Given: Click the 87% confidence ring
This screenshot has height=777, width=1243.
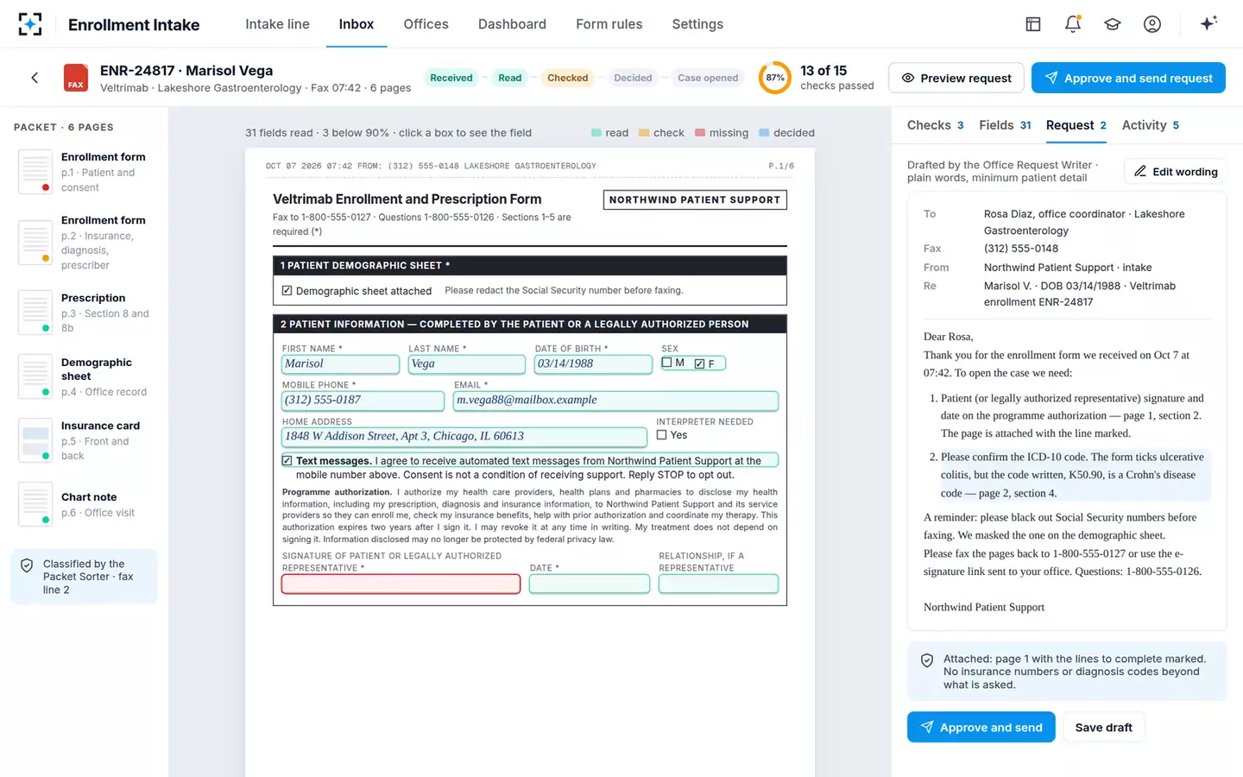Looking at the screenshot, I should pyautogui.click(x=775, y=78).
